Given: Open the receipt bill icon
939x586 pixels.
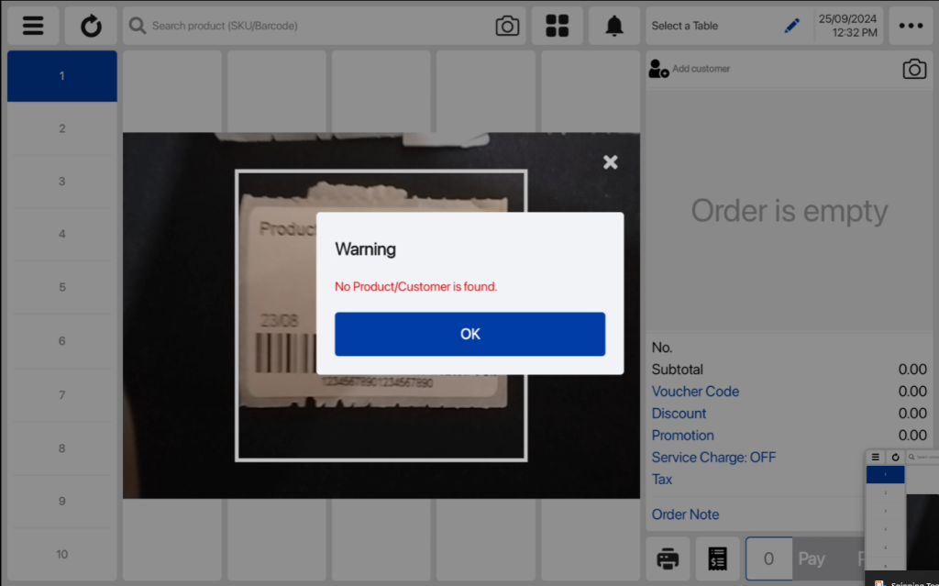Looking at the screenshot, I should pos(717,558).
